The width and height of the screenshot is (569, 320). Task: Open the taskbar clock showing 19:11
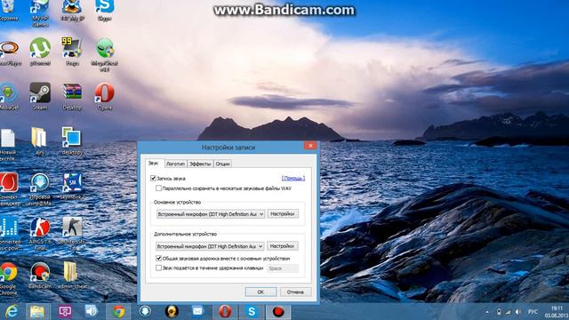point(557,312)
